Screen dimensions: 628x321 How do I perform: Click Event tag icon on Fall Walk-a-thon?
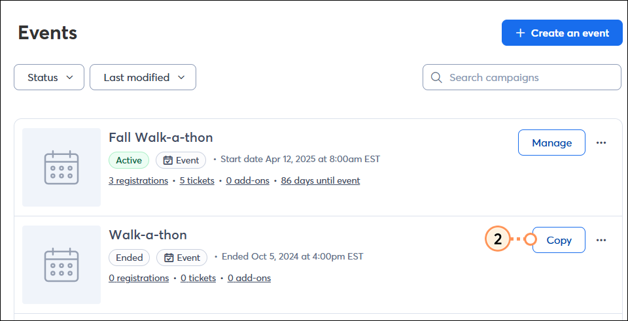(x=168, y=161)
